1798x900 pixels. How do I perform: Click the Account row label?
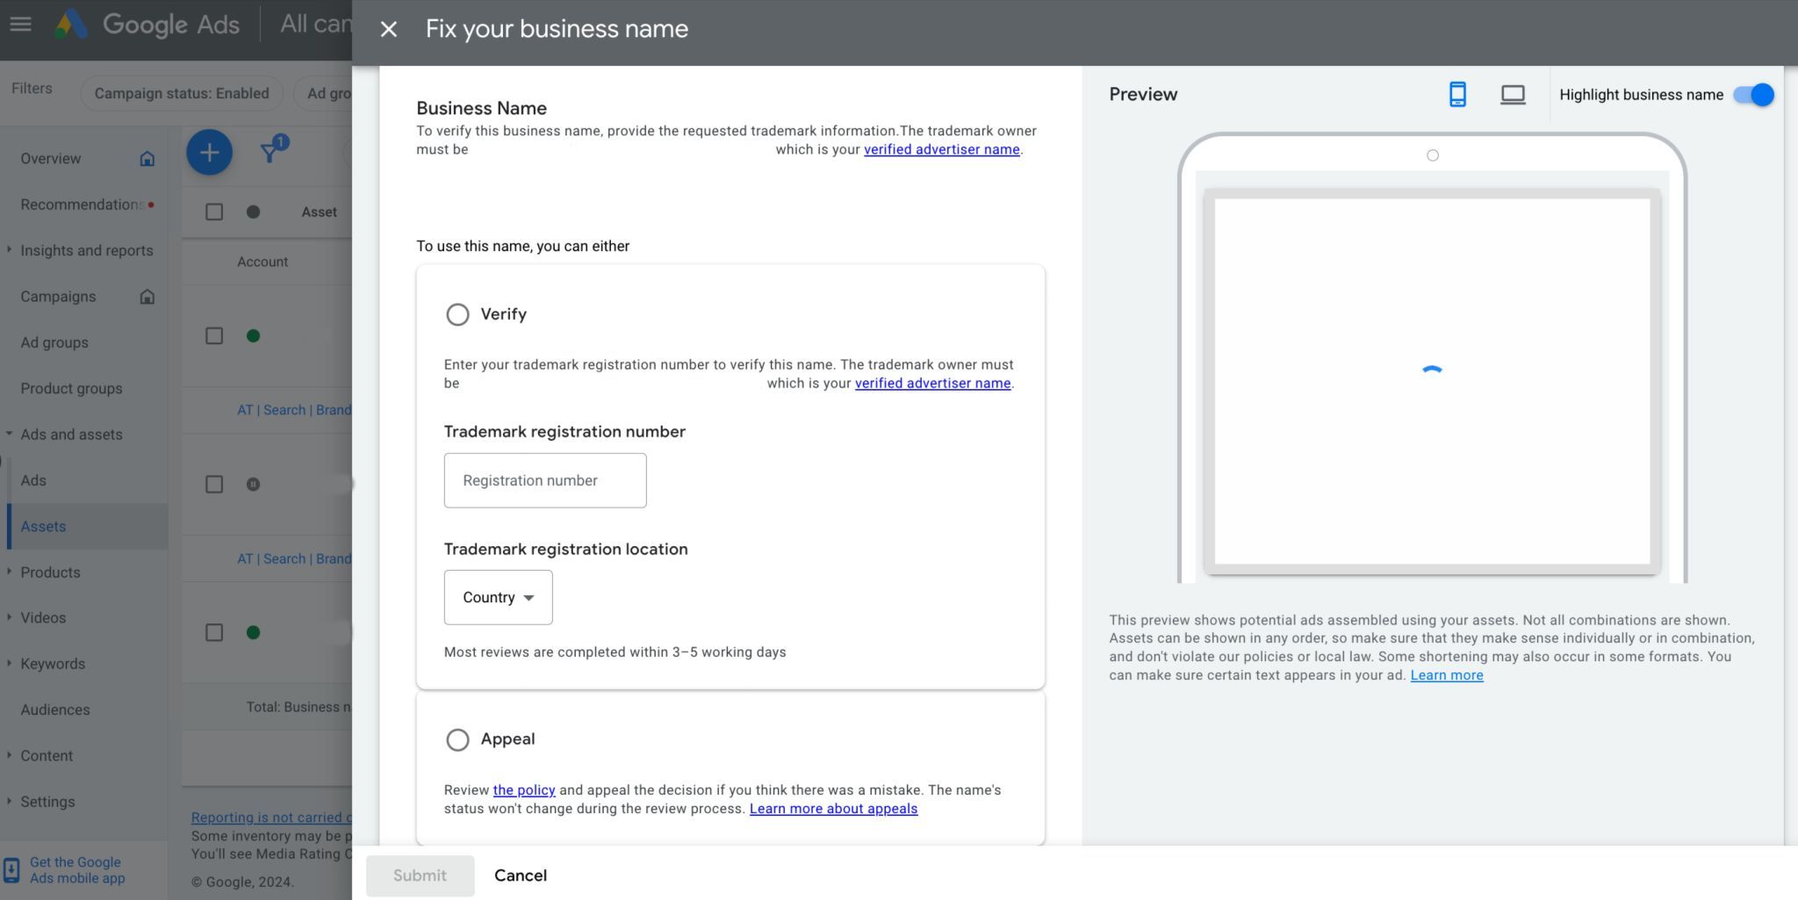tap(263, 262)
